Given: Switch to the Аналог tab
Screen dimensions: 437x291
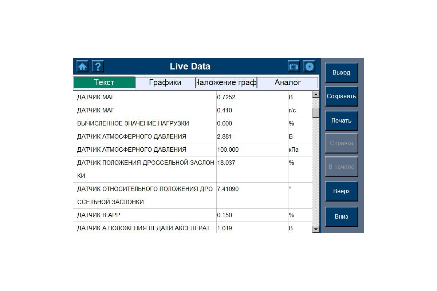Looking at the screenshot, I should [288, 83].
